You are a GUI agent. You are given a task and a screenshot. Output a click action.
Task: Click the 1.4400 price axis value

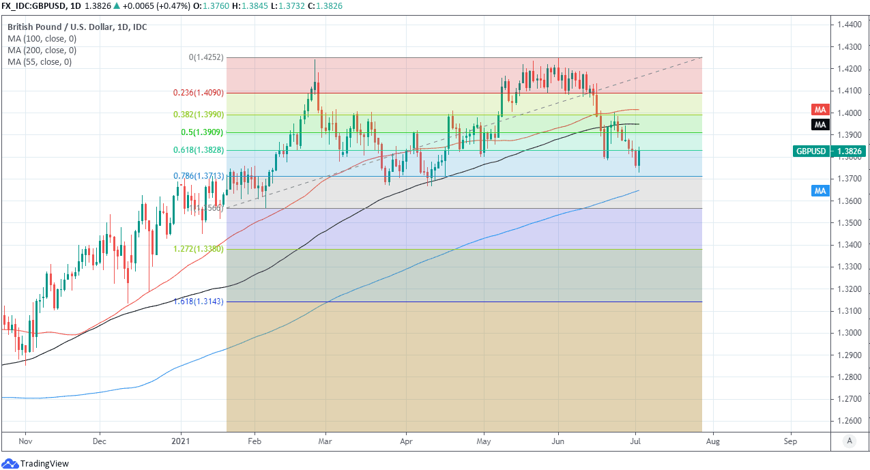(848, 25)
